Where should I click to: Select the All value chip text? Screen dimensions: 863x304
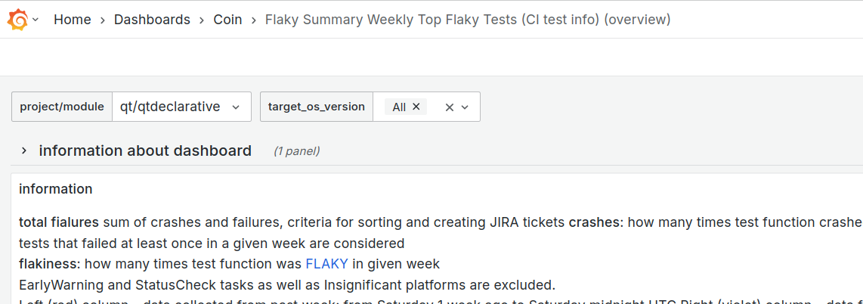(x=399, y=107)
